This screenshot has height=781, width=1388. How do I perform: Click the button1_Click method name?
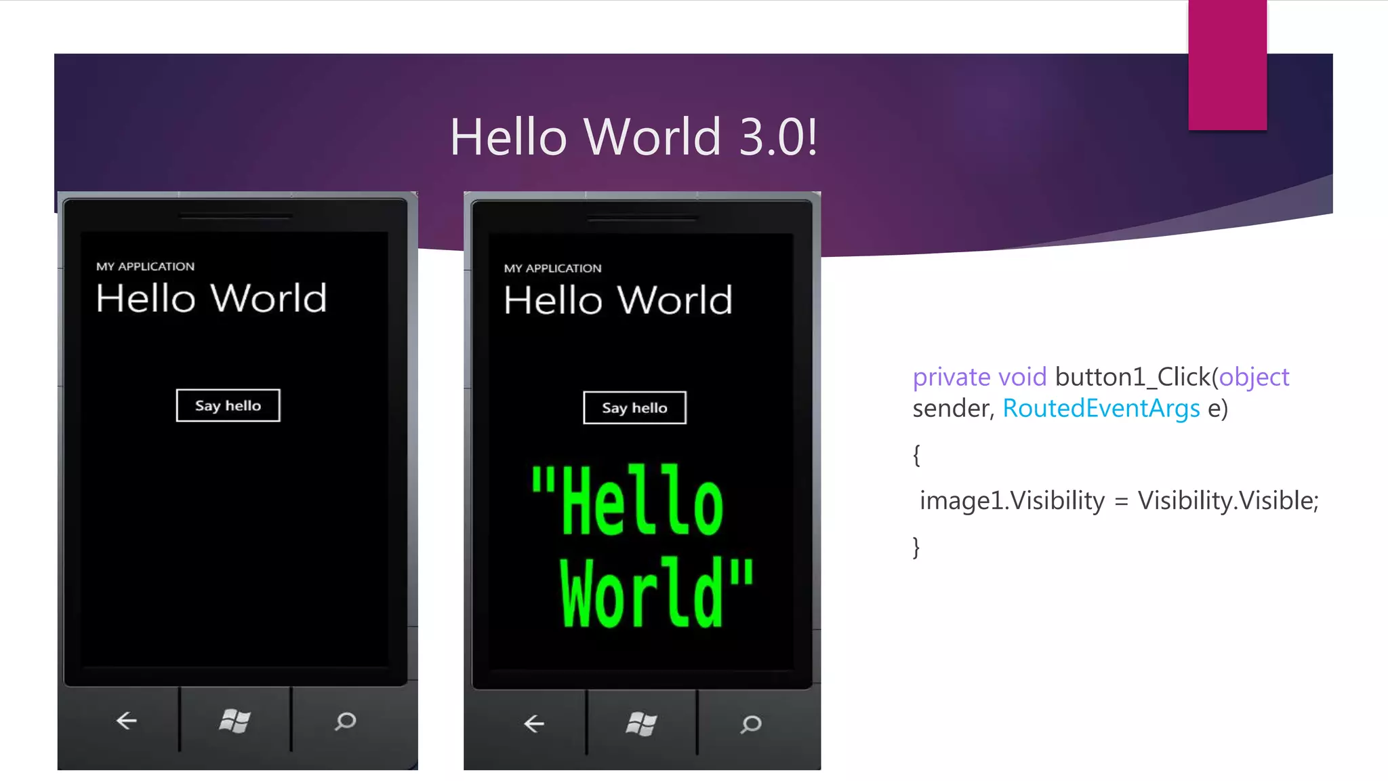[1133, 377]
